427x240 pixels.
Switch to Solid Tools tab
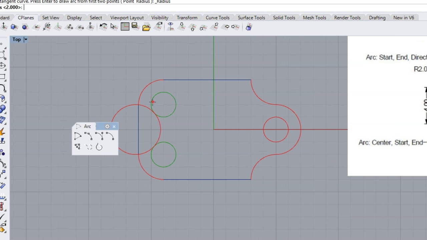point(284,18)
